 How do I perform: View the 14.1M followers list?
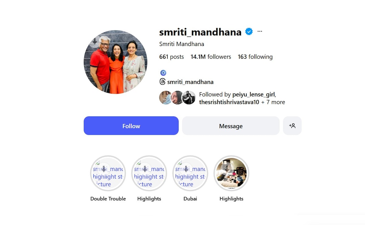(211, 57)
